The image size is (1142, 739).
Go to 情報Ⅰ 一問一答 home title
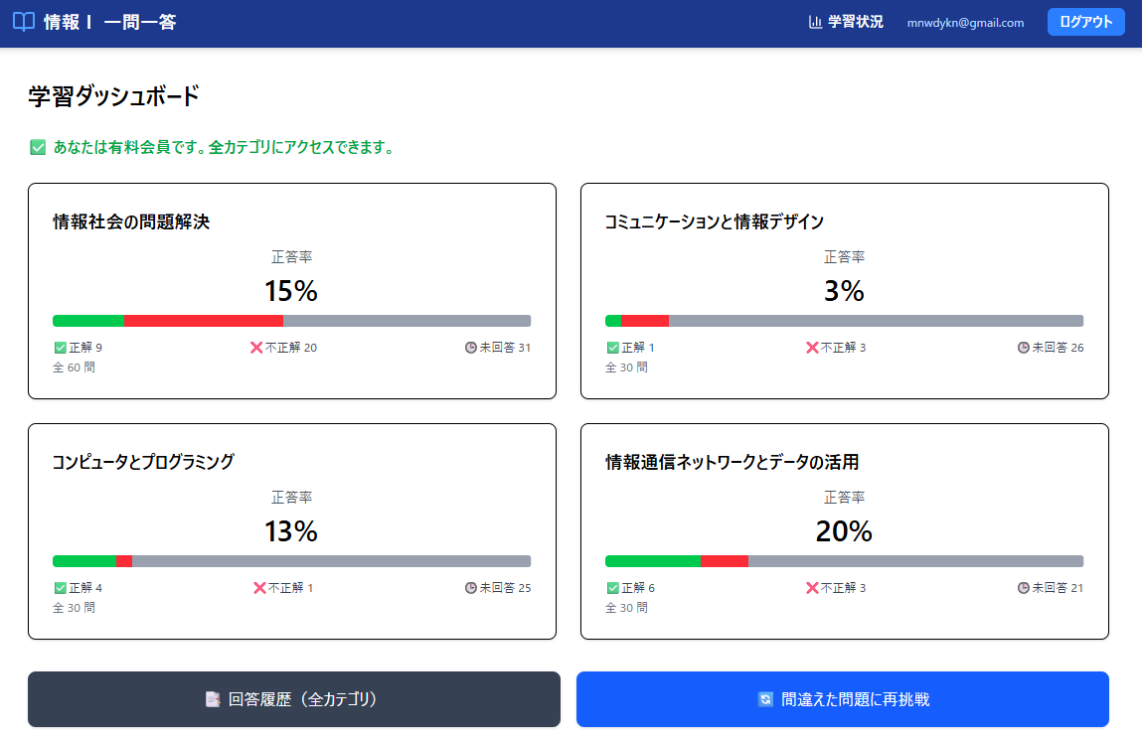(109, 22)
